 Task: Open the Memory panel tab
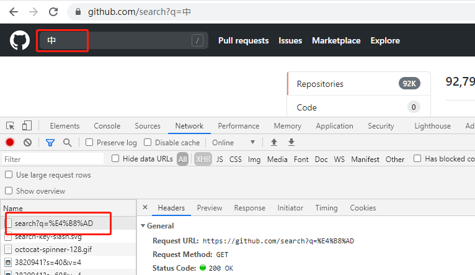(288, 126)
